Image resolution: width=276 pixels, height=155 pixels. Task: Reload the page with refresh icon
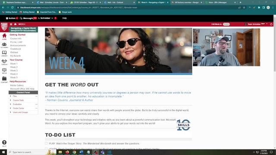tap(13, 8)
